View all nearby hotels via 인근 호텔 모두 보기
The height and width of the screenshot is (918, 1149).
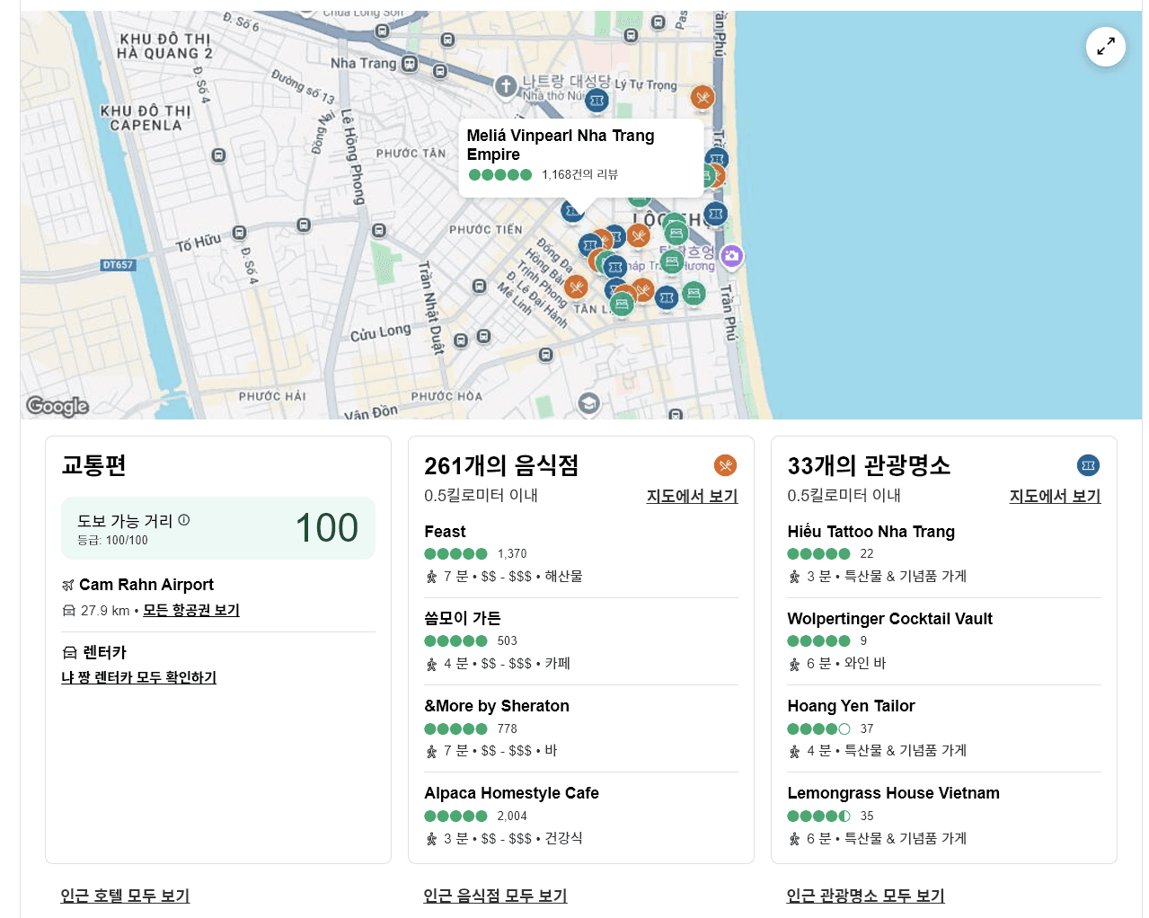125,896
